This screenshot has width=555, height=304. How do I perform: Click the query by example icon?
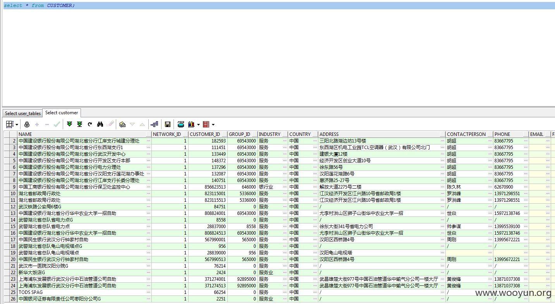point(122,124)
